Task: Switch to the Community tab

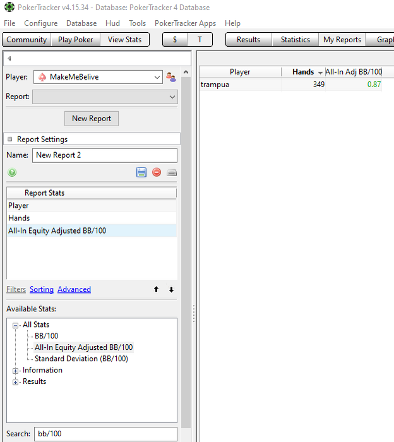Action: point(27,39)
